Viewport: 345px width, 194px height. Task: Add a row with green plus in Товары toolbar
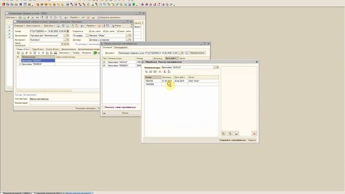coord(18,53)
